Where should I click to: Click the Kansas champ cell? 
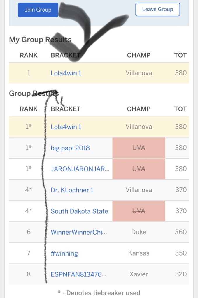[x=139, y=253]
